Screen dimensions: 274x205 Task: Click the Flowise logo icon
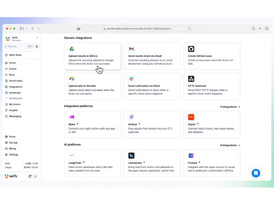click(x=191, y=155)
